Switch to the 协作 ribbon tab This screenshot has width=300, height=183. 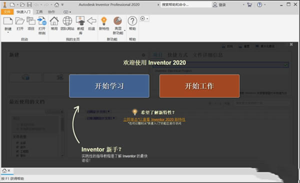point(51,12)
